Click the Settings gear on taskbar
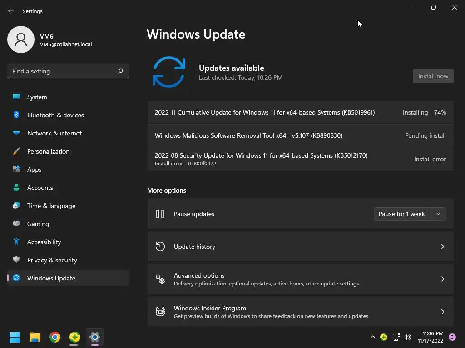The width and height of the screenshot is (465, 348). 95,337
